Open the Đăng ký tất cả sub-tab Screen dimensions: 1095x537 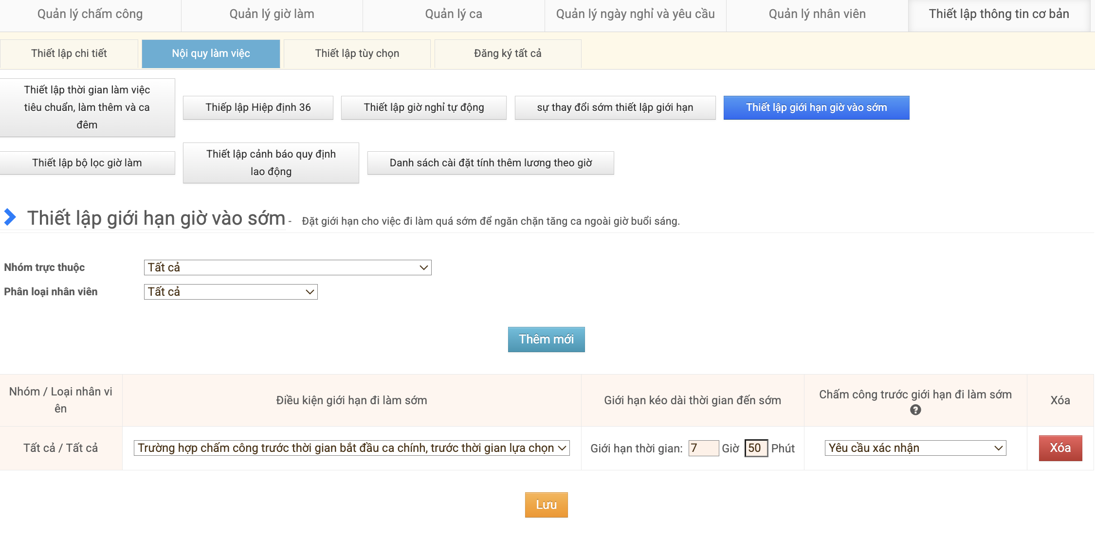coord(508,54)
